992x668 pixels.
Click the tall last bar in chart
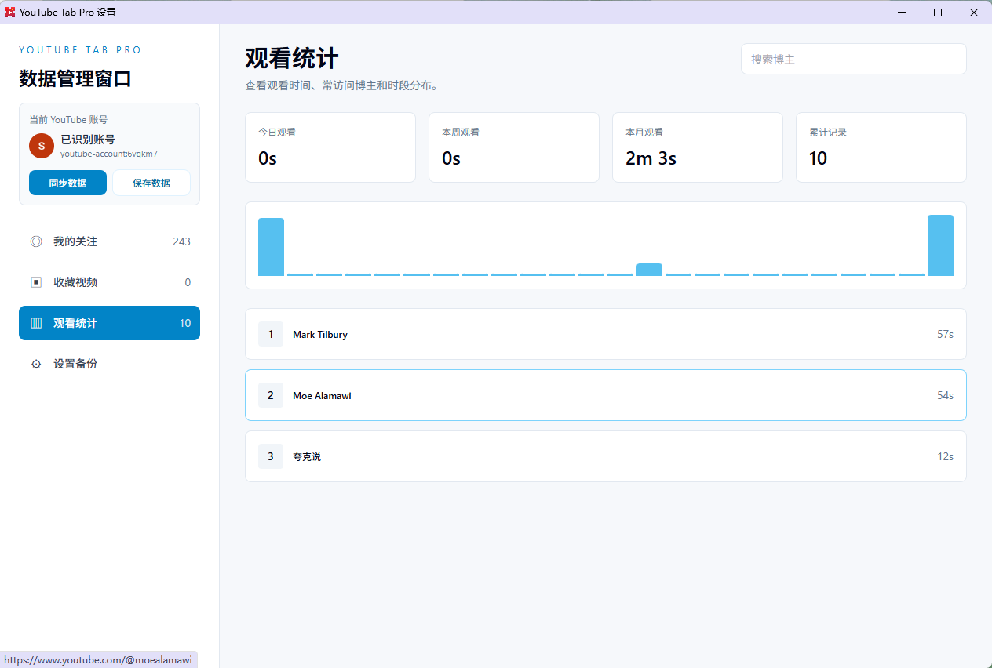coord(940,245)
